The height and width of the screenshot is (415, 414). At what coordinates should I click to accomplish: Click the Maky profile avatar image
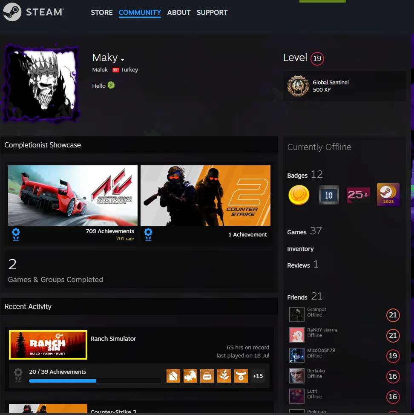pos(41,84)
